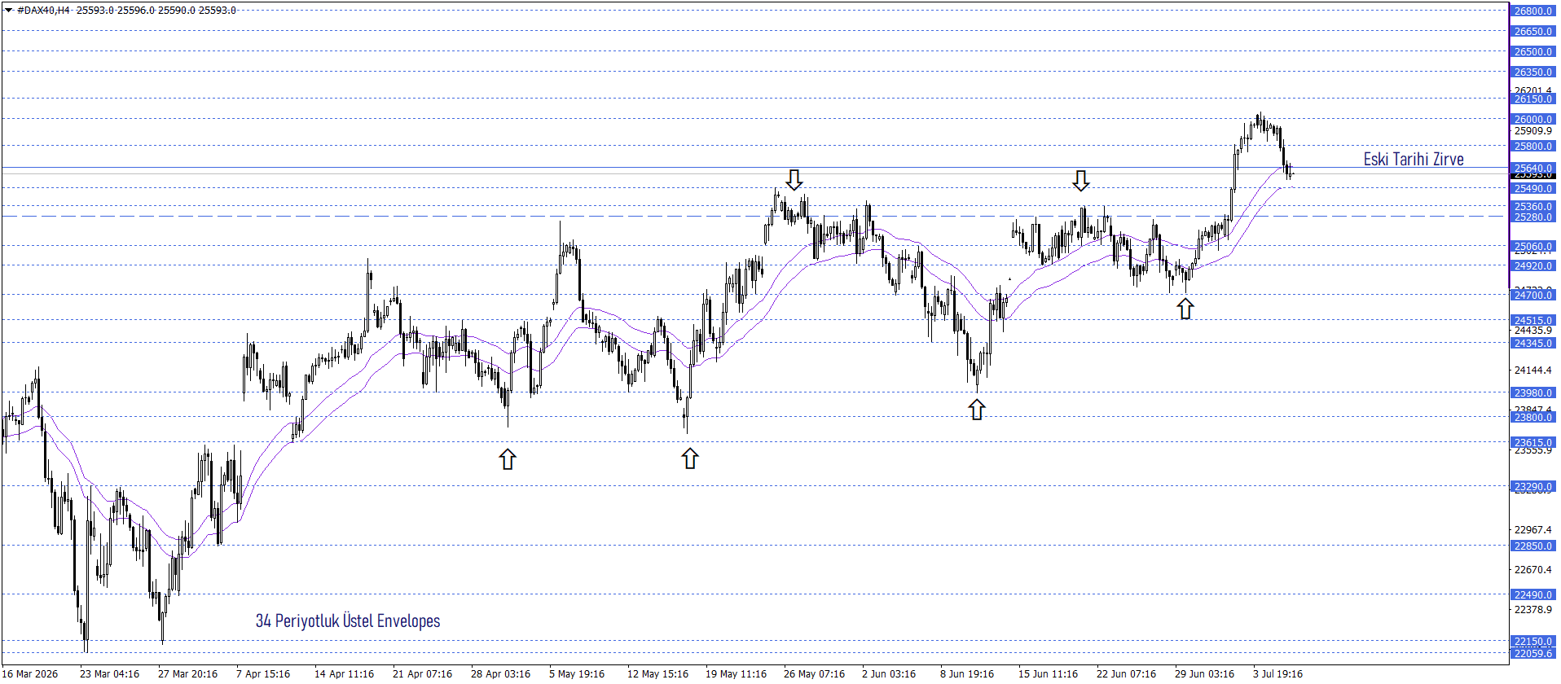Click the 25280.0 price level label
This screenshot has height=684, width=1561.
coord(1532,217)
